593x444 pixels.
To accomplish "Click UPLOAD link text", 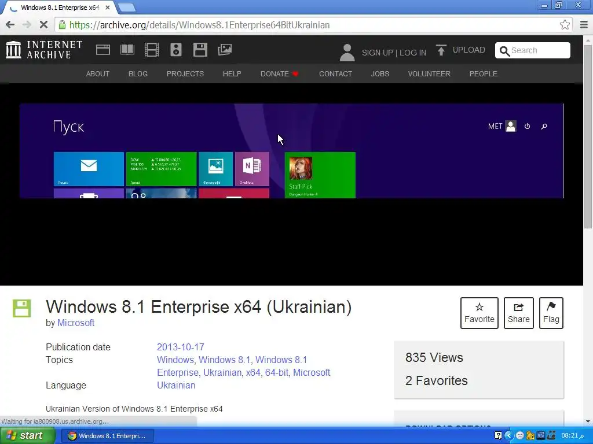I will pyautogui.click(x=468, y=50).
